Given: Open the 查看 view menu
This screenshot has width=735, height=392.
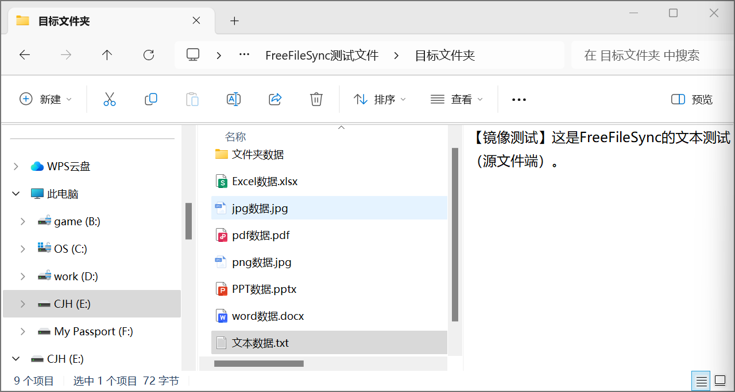Looking at the screenshot, I should 457,99.
